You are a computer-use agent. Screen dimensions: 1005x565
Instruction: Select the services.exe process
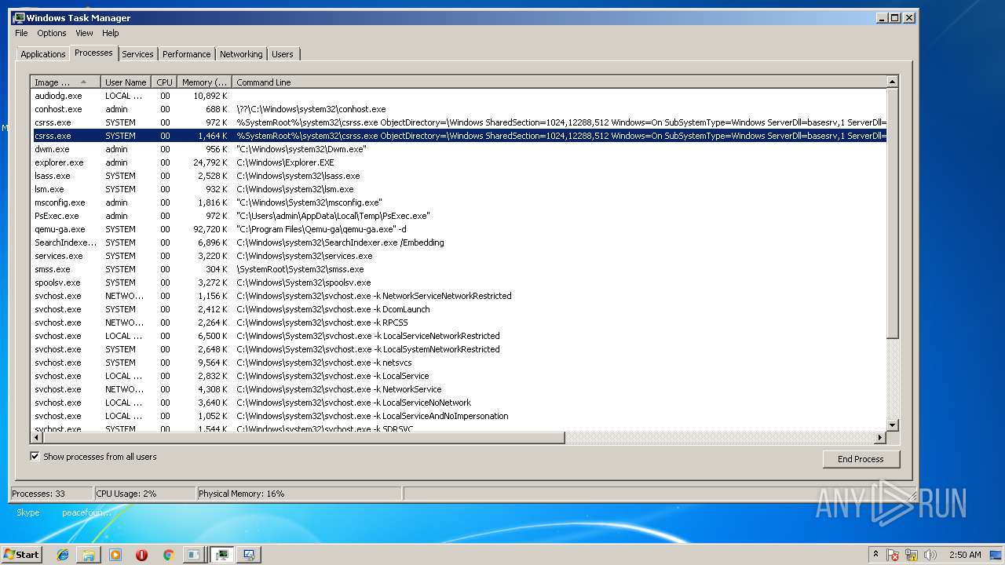459,256
